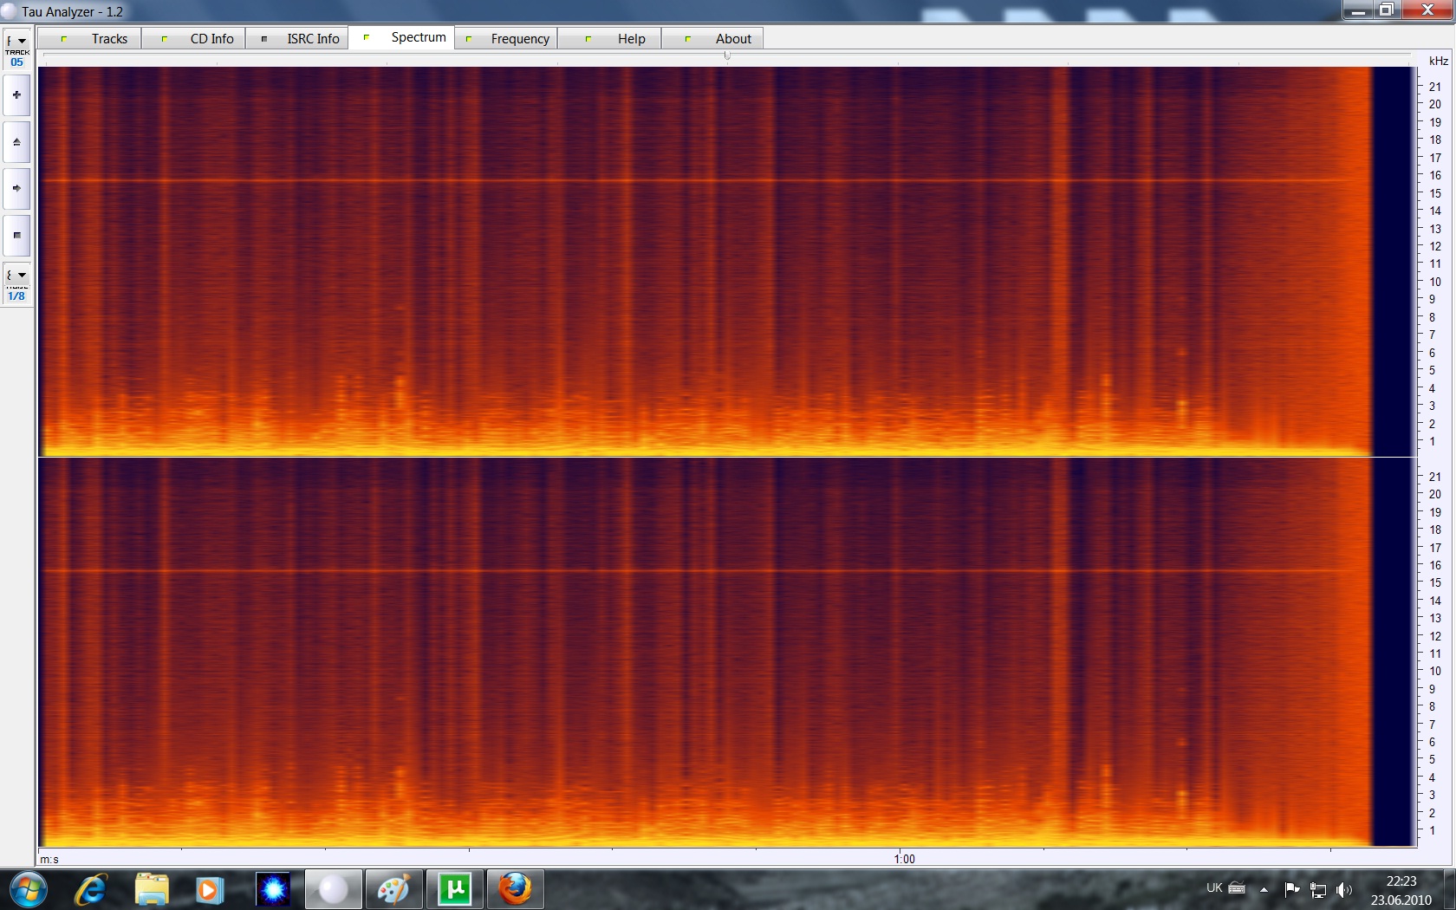Open the track number dropdown
The width and height of the screenshot is (1456, 910).
click(16, 42)
